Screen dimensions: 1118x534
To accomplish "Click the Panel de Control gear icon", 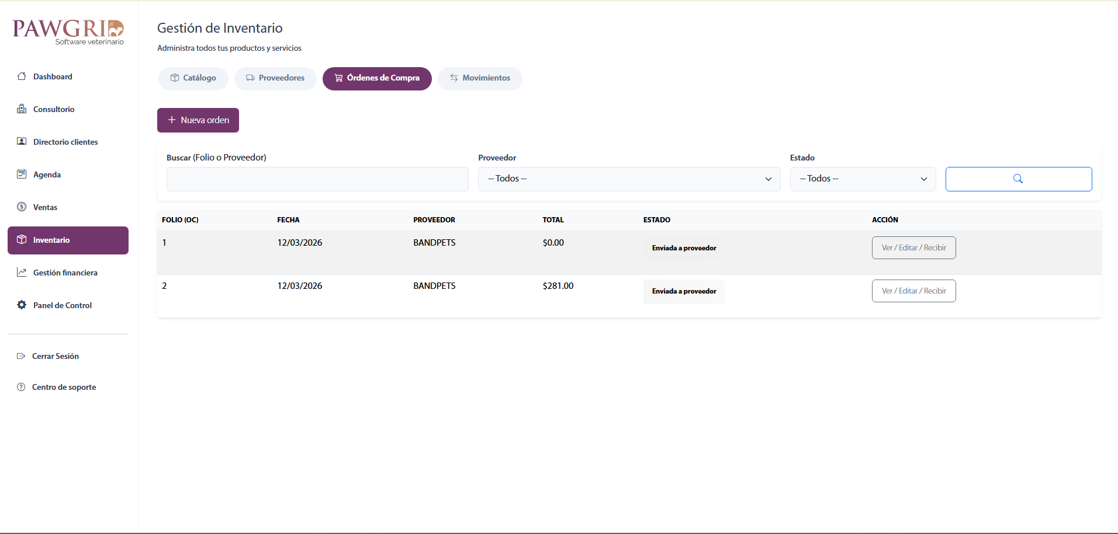I will [x=22, y=305].
